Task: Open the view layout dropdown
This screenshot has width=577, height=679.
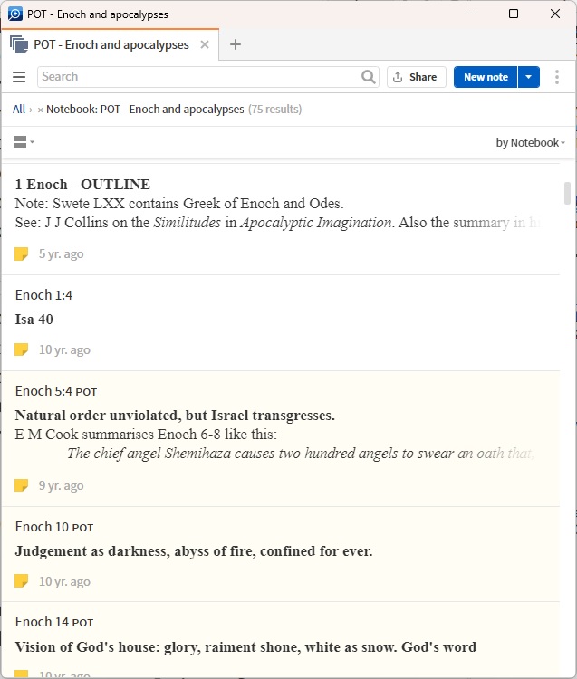Action: click(24, 142)
